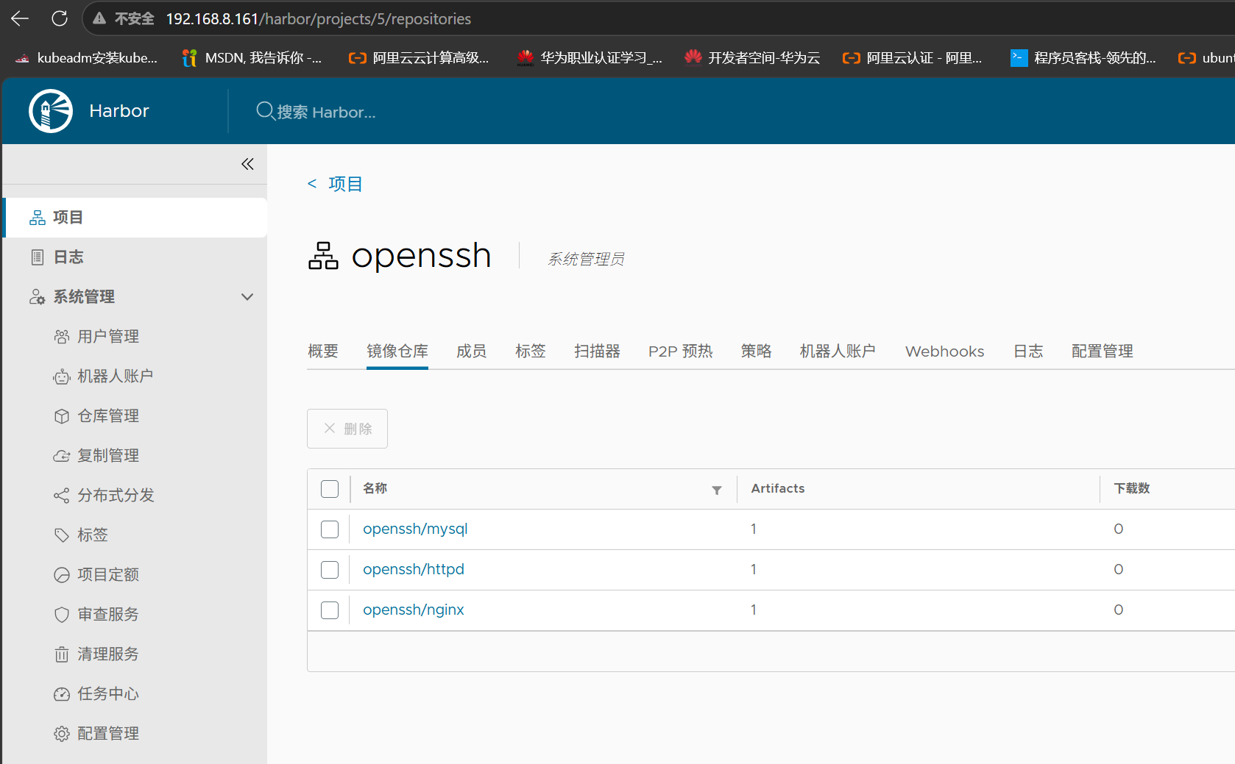This screenshot has height=764, width=1235.
Task: Open the openssh/httpd repository link
Action: click(x=414, y=570)
